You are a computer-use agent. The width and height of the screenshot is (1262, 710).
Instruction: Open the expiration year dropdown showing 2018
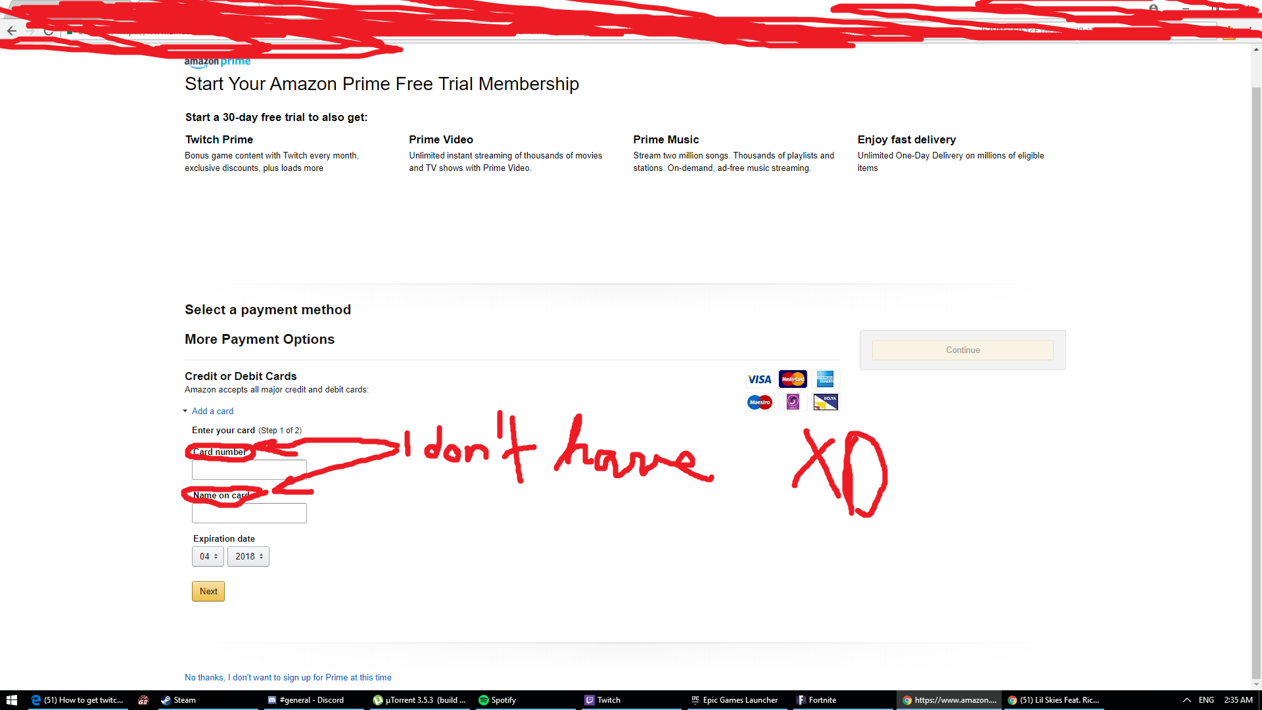(248, 556)
